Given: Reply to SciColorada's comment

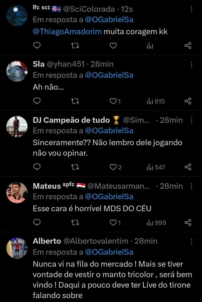Looking at the screenshot, I should (37, 45).
